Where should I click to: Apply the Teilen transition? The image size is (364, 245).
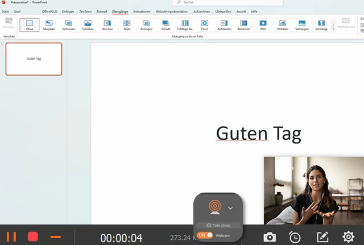tap(127, 25)
